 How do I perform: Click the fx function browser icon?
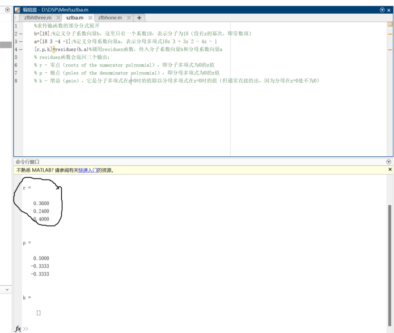tap(18, 329)
